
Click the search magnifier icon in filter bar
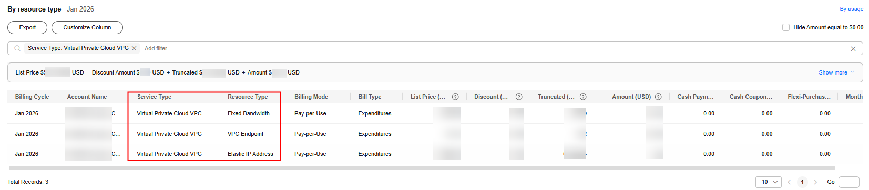[17, 48]
